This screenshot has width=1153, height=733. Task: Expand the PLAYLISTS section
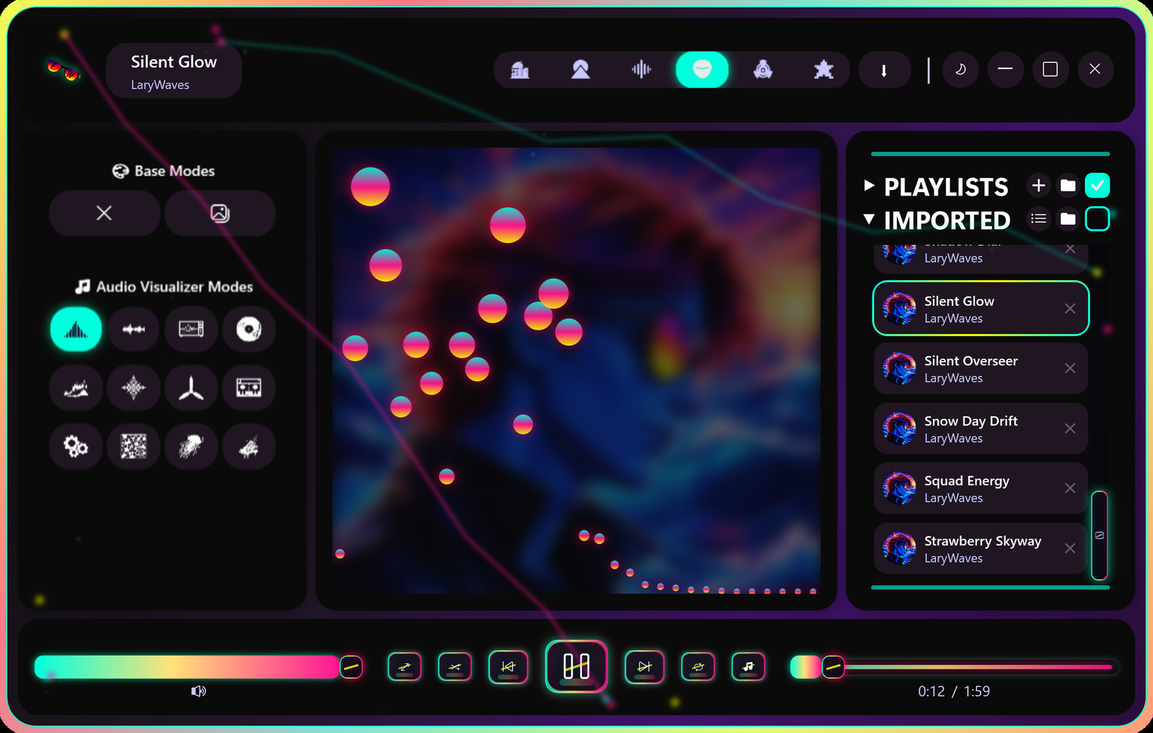[868, 185]
